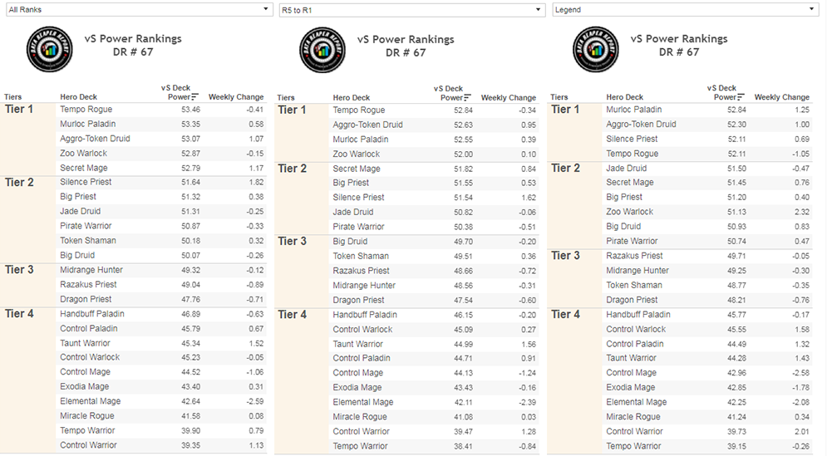827x456 pixels.
Task: Click deck power value 39.35
Action: 191,445
